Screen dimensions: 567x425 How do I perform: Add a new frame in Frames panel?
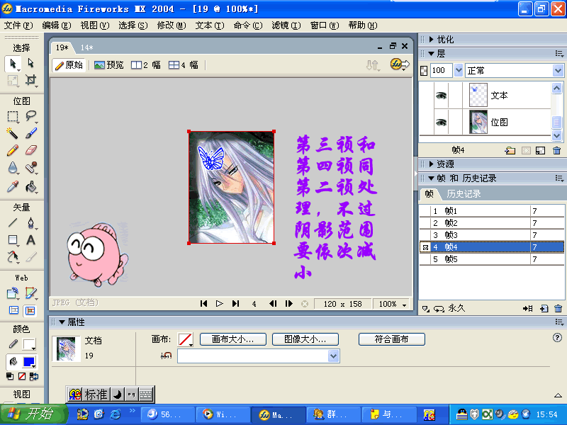[x=544, y=308]
